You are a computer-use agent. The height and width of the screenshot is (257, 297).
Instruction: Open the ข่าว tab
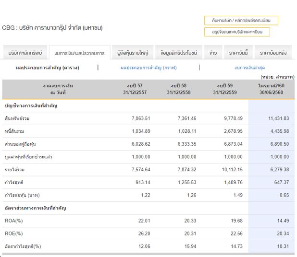click(213, 53)
